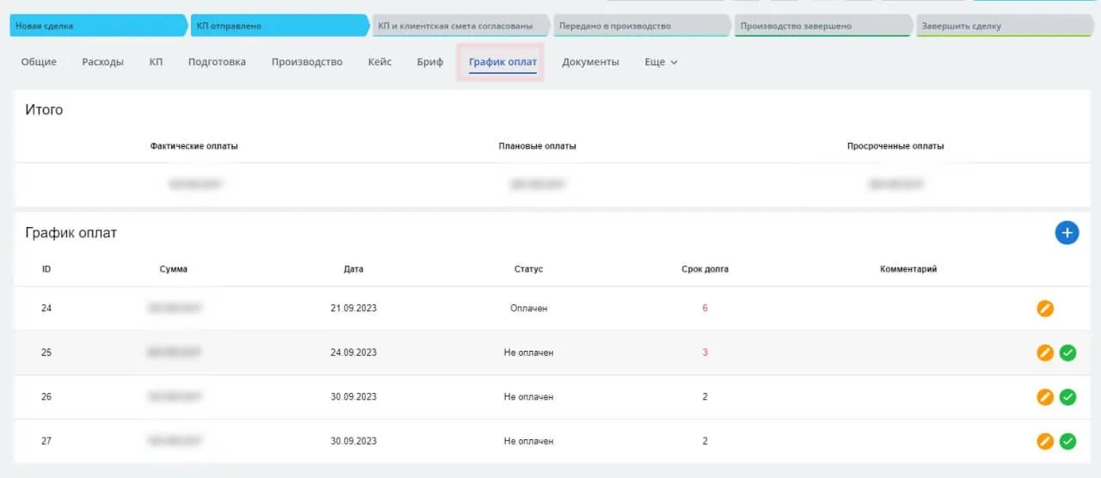
Task: Select the Документы tab
Action: coord(590,62)
